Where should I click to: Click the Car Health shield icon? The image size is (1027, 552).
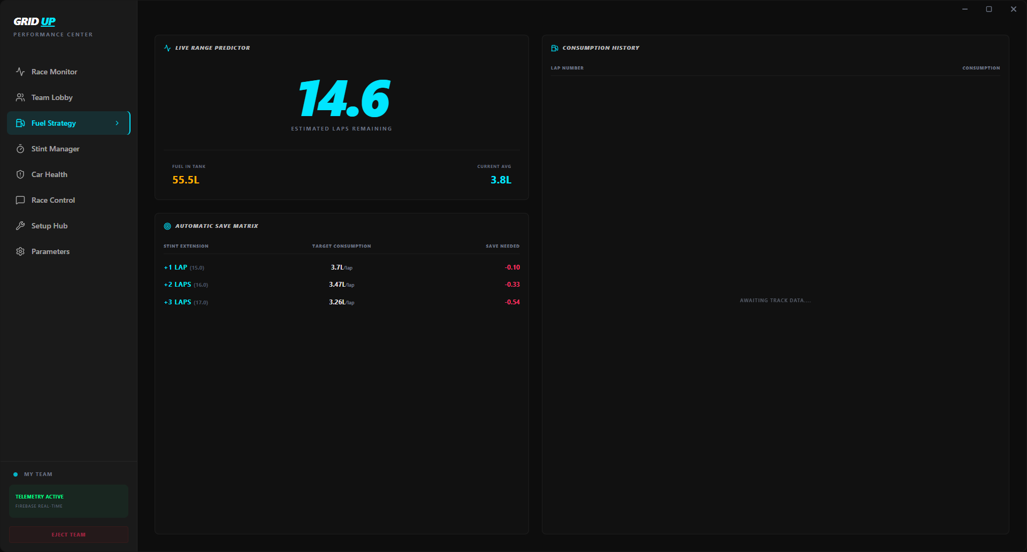20,174
